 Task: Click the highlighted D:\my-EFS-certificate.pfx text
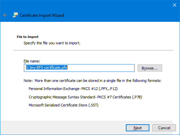46,67
